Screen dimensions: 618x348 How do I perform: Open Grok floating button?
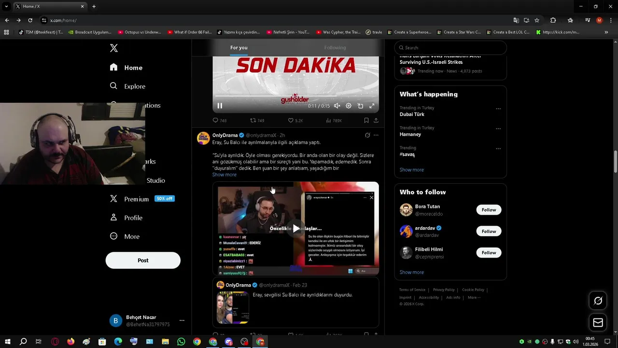(598, 301)
